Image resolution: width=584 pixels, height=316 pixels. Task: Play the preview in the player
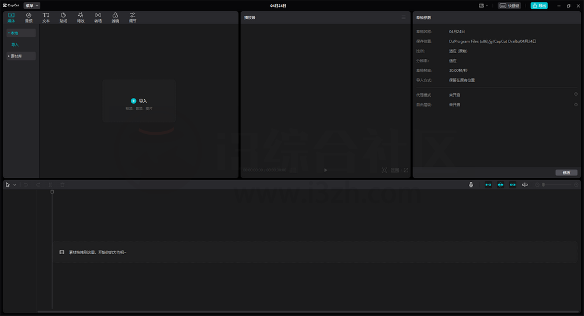[325, 170]
